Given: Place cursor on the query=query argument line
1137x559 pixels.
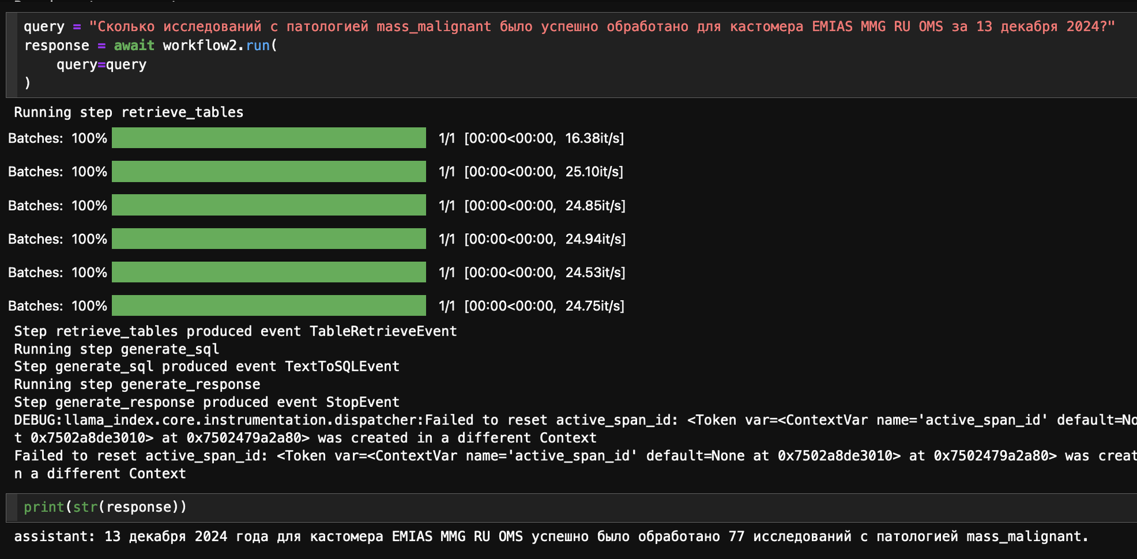Looking at the screenshot, I should click(101, 65).
